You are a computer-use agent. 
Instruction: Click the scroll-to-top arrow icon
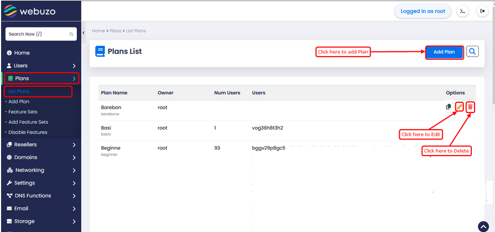tap(483, 226)
